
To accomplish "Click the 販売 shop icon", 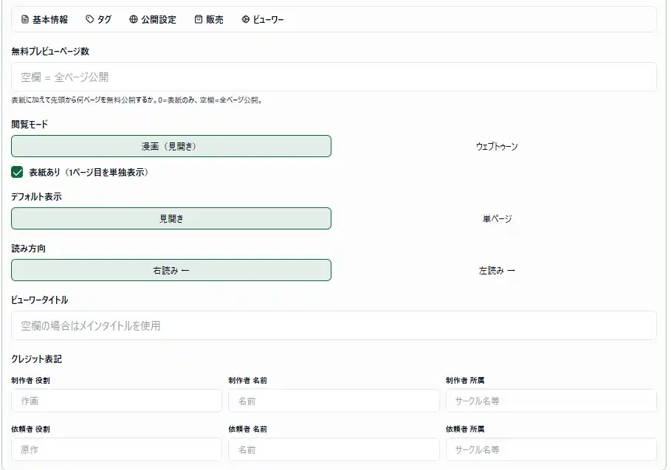I will coord(199,20).
